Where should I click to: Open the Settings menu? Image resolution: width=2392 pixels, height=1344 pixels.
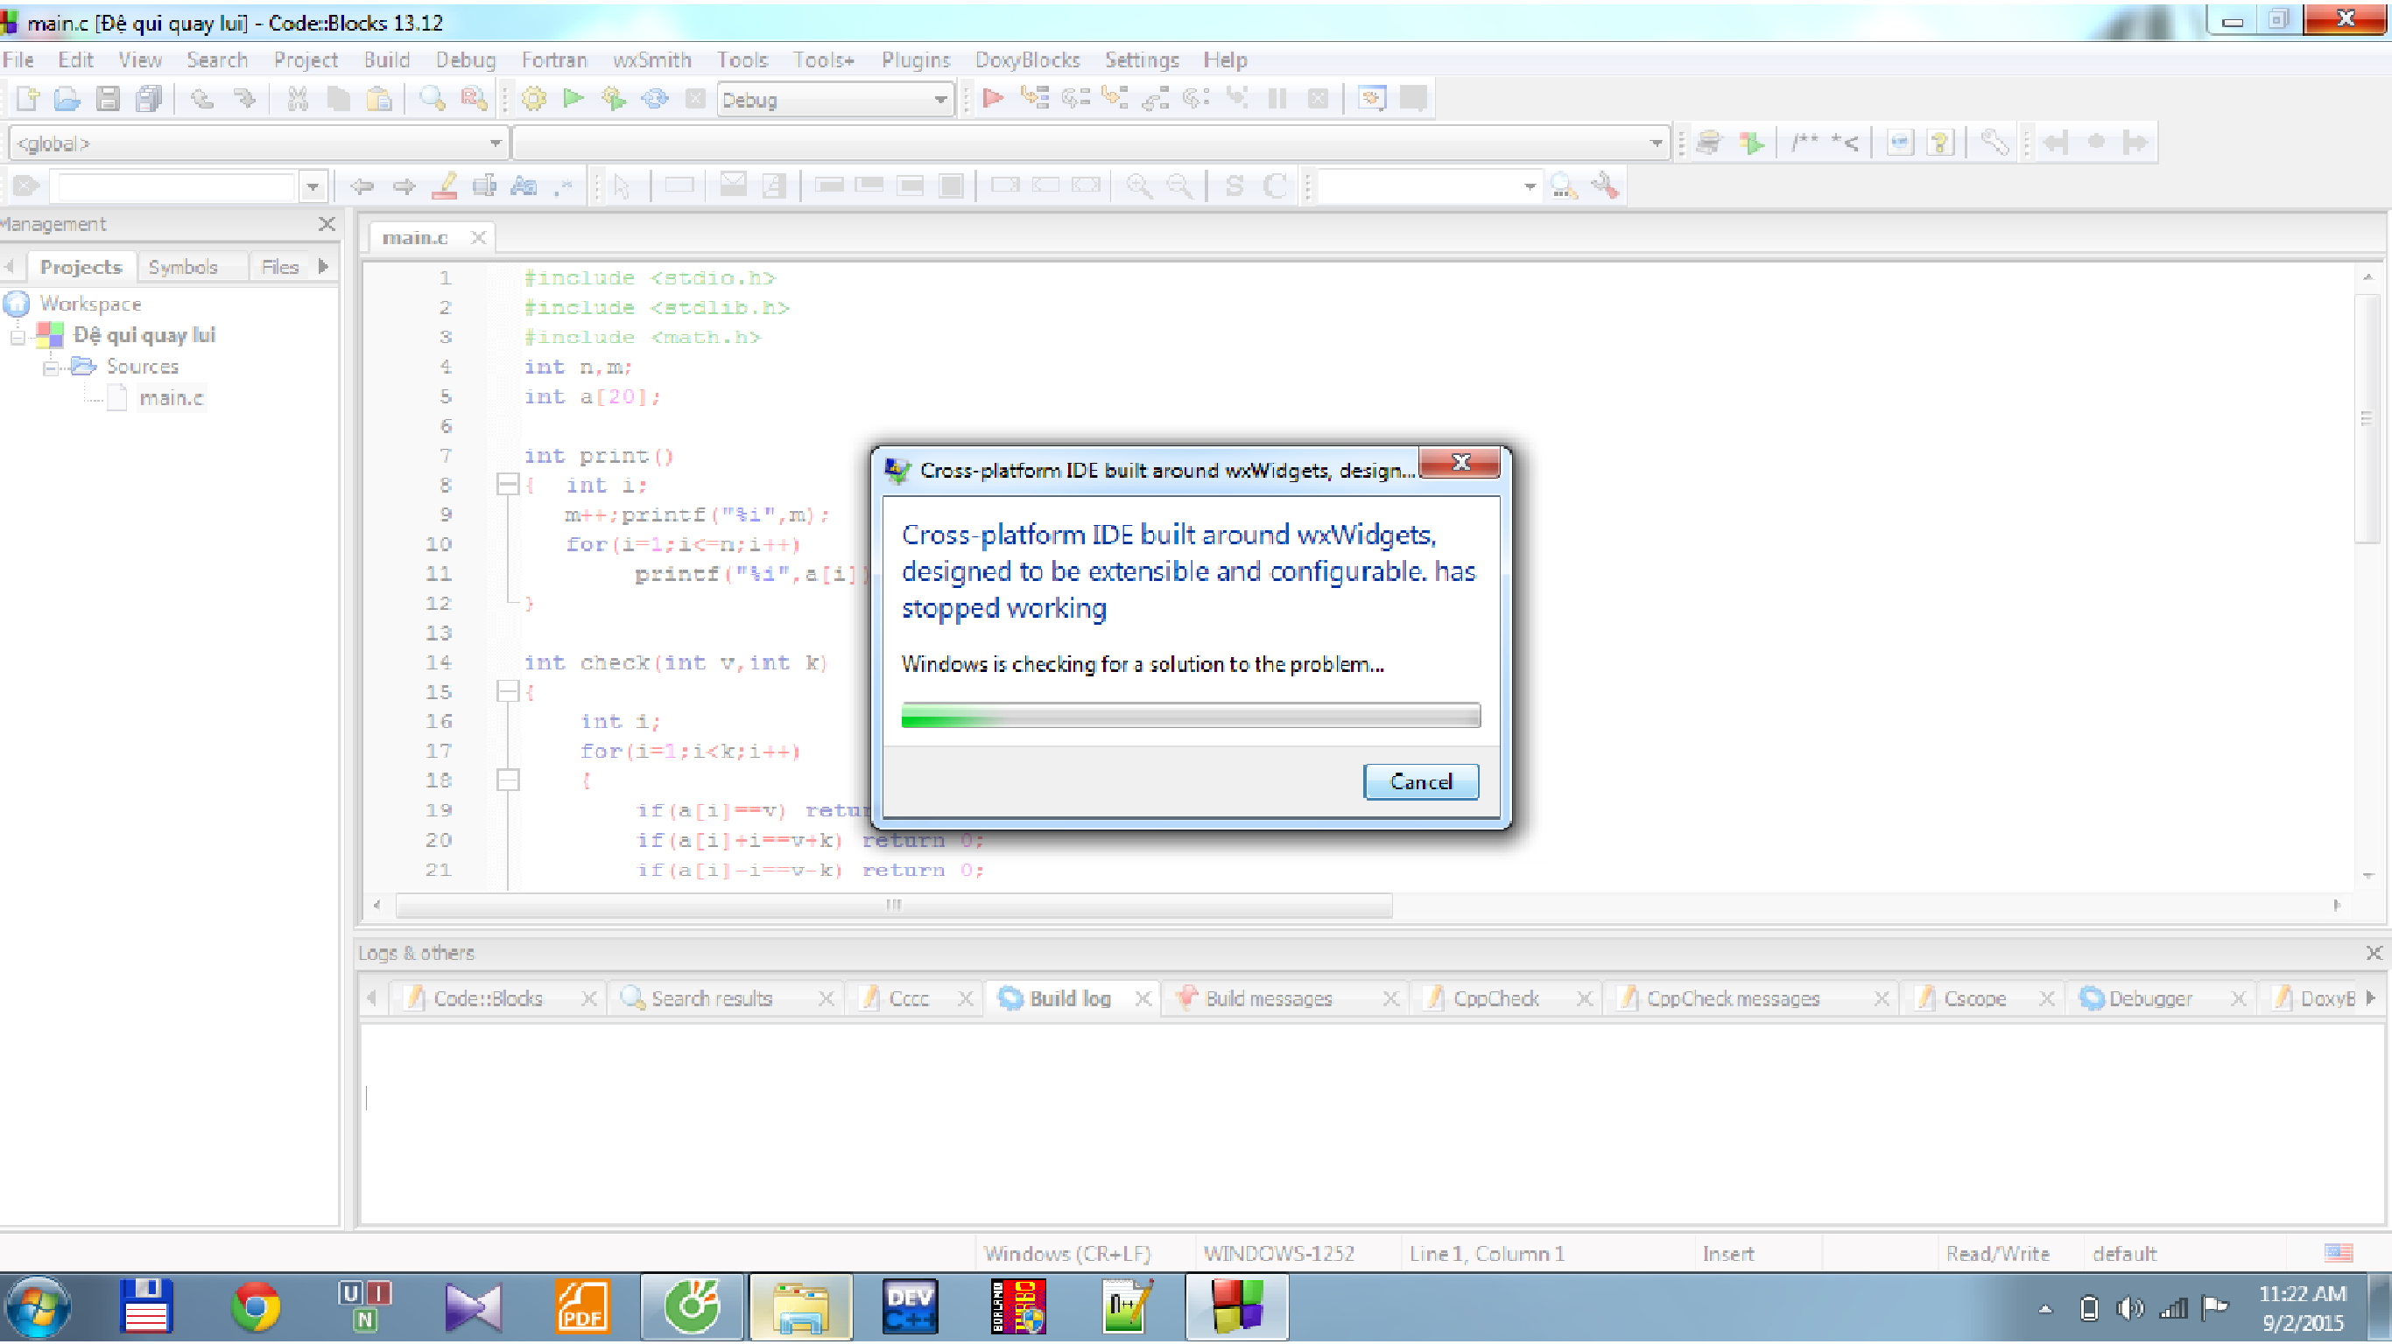click(1141, 60)
